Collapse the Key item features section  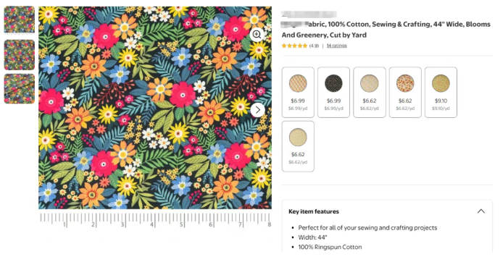[x=481, y=211]
